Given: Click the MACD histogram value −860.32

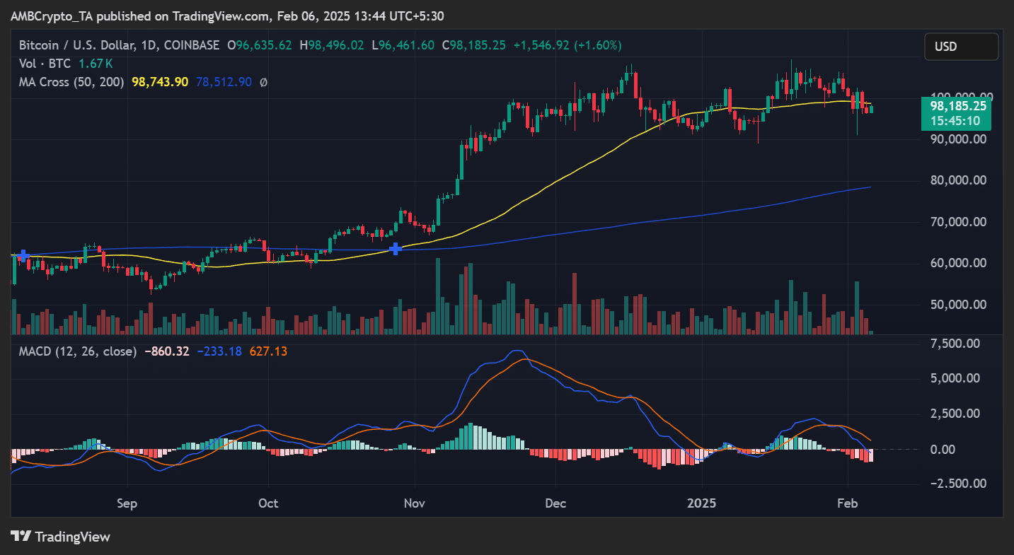Looking at the screenshot, I should pyautogui.click(x=166, y=351).
